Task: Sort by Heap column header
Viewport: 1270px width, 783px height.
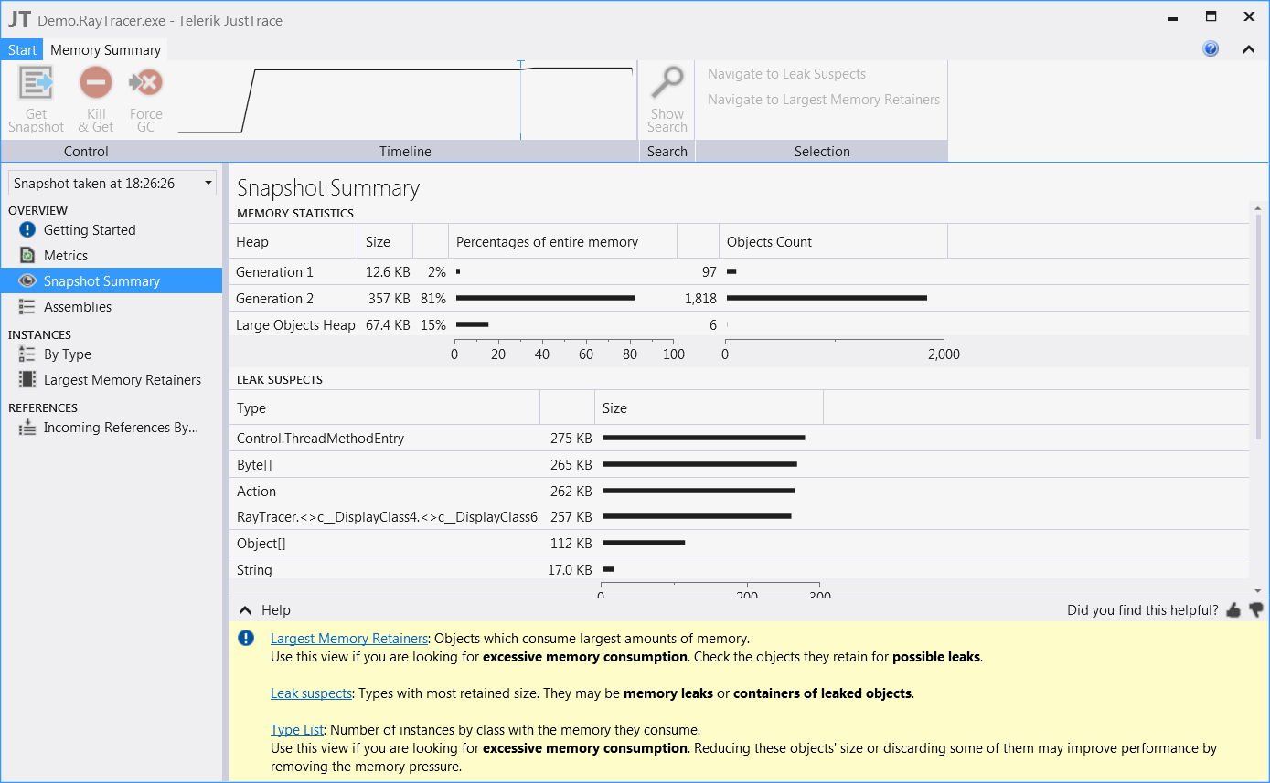Action: [x=293, y=242]
